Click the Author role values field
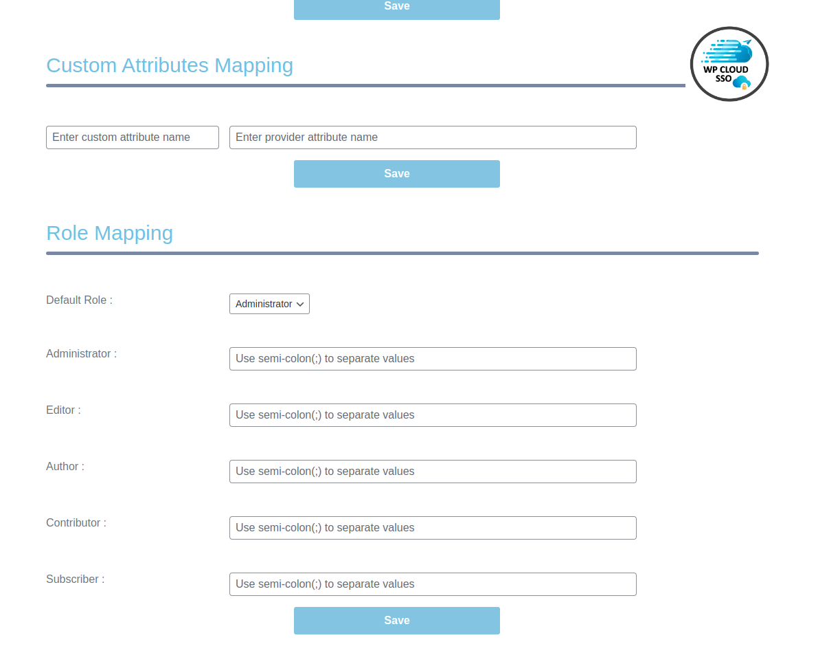 [432, 472]
